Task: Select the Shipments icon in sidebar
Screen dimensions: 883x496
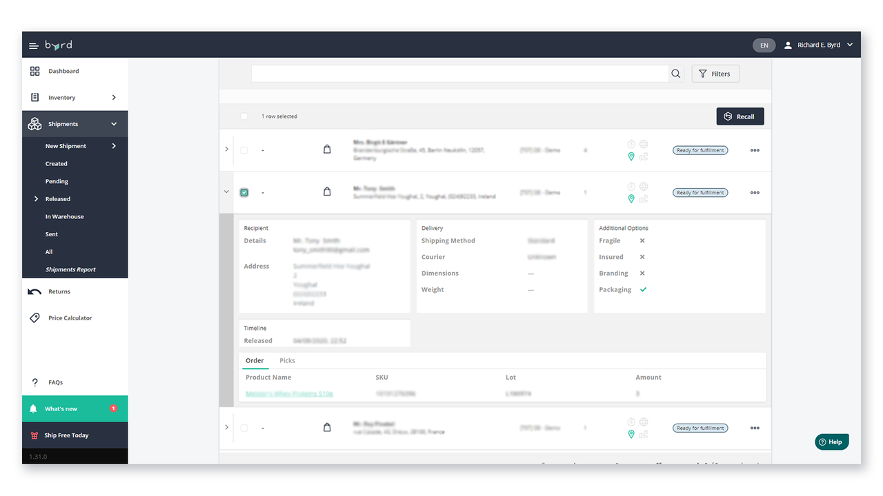Action: [x=35, y=123]
